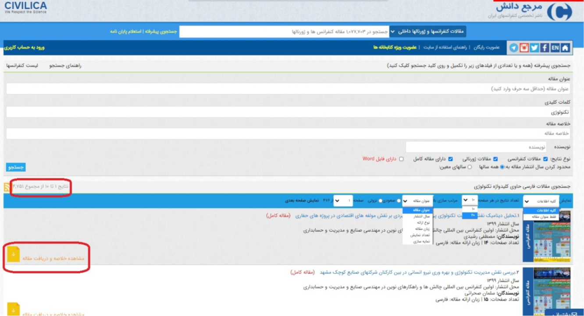Image resolution: width=584 pixels, height=316 pixels.
Task: Enable the 'دارای فایل Word' checkbox
Action: [x=401, y=159]
